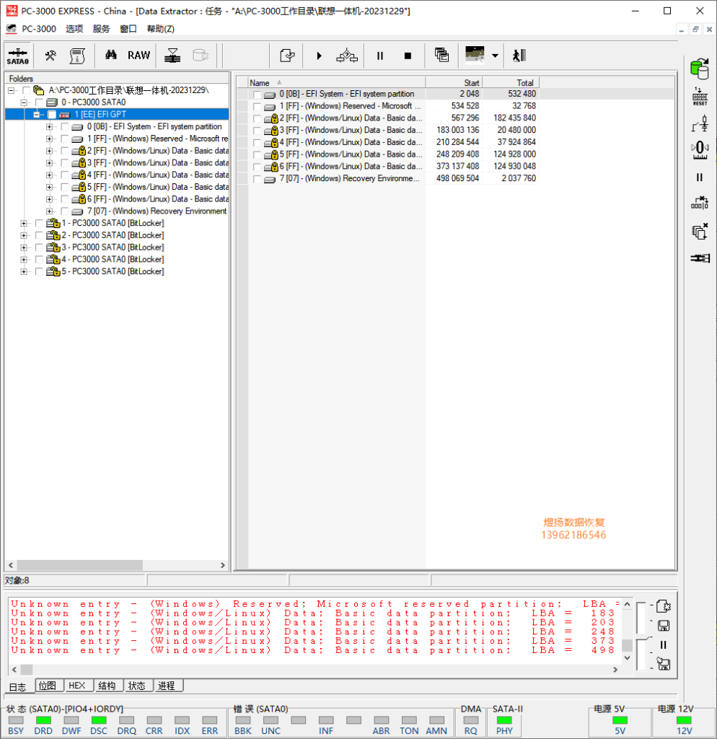Tick tree checkbox for '0 [0B] - EFI System'

64,127
